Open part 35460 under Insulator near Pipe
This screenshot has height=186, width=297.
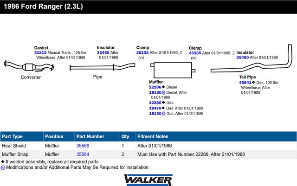click(103, 53)
